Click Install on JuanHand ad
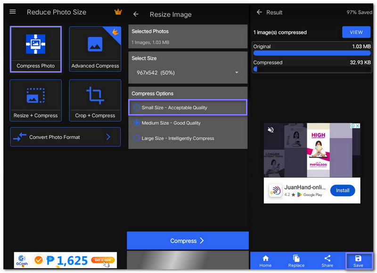This screenshot has height=273, width=377. [343, 190]
